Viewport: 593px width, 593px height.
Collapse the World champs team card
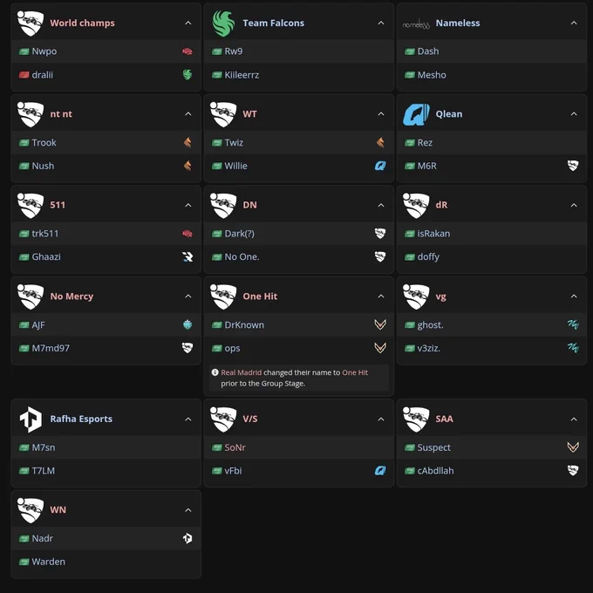click(188, 23)
